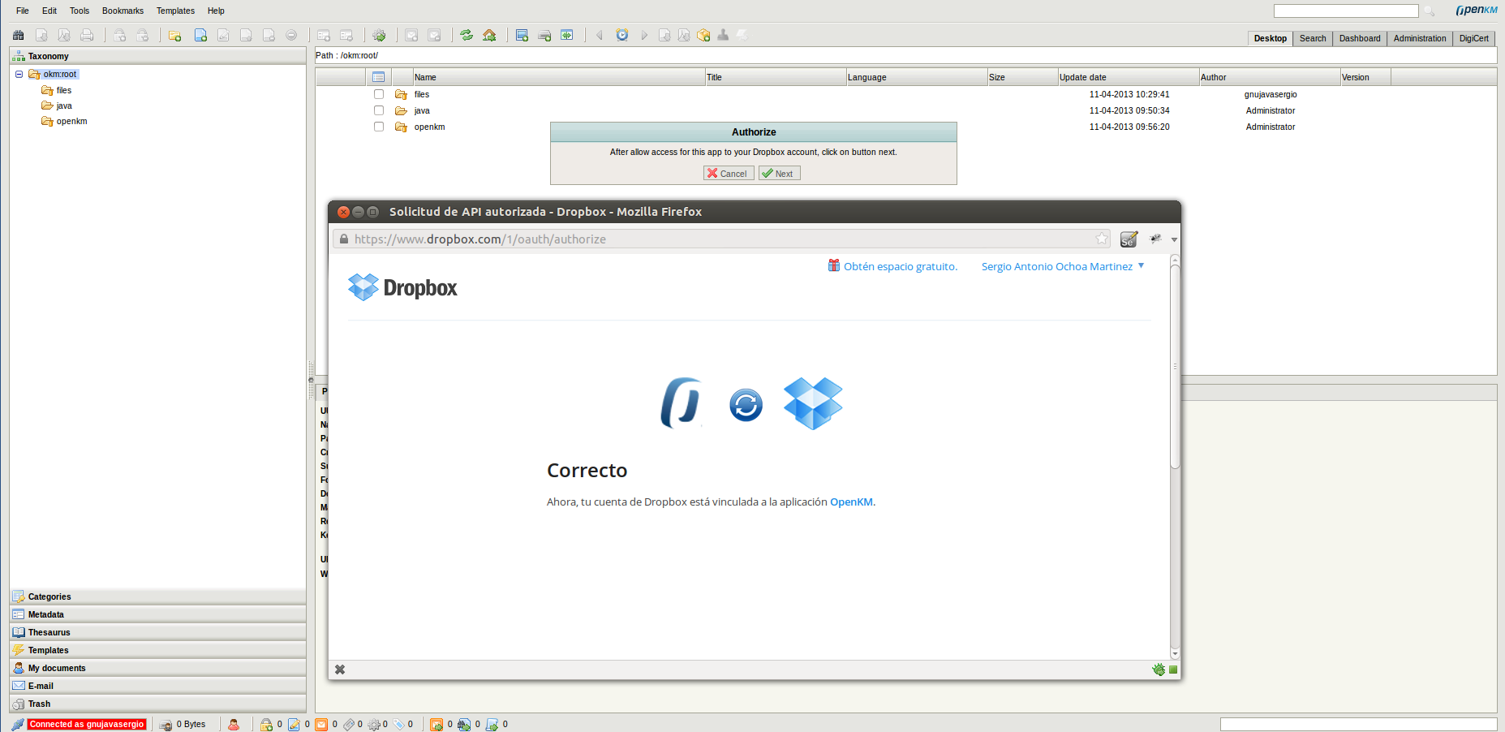Open the Help menu
Screen dimensions: 1505x732
[216, 11]
